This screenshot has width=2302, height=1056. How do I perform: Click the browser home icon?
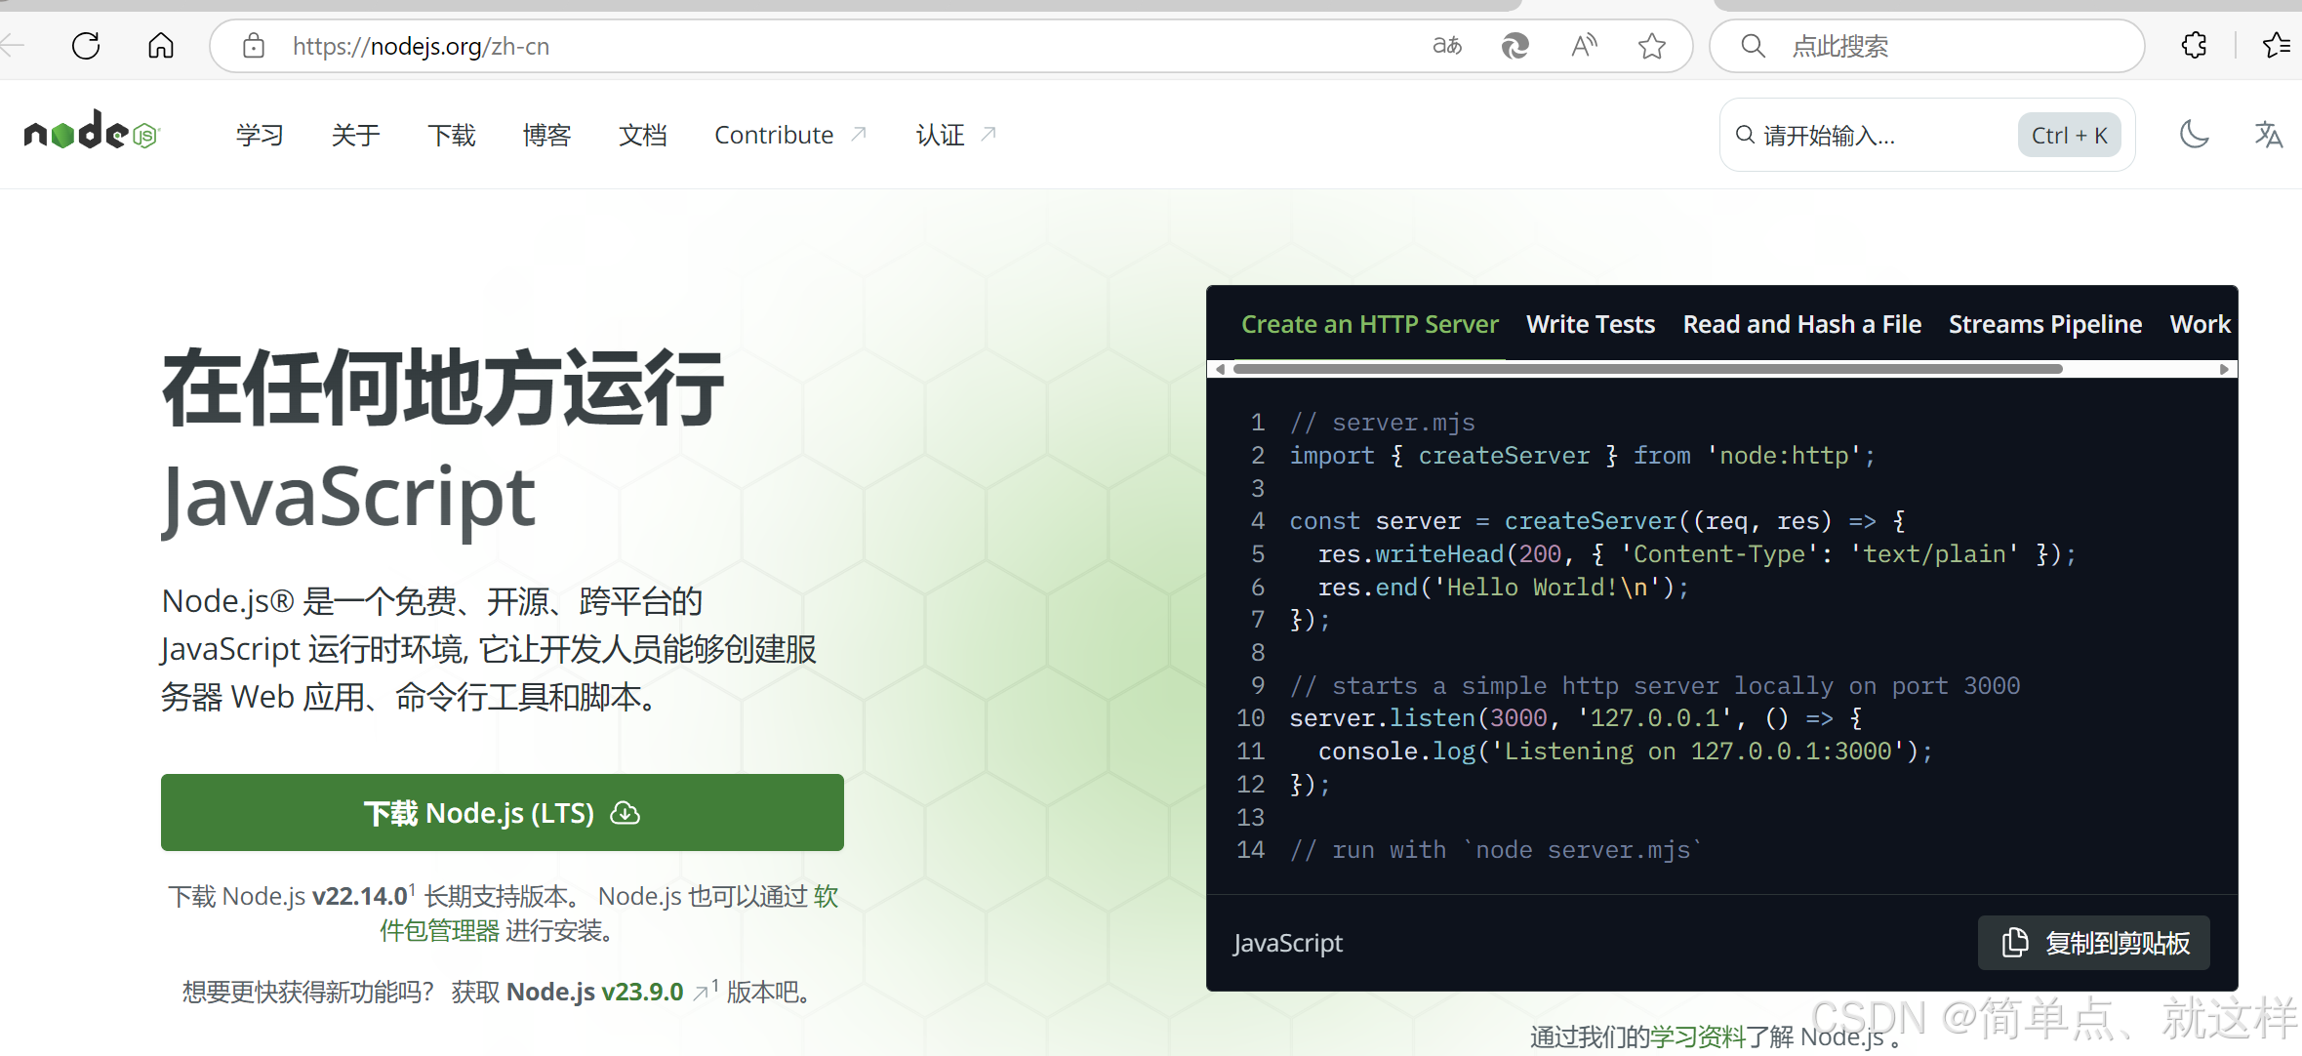tap(161, 46)
